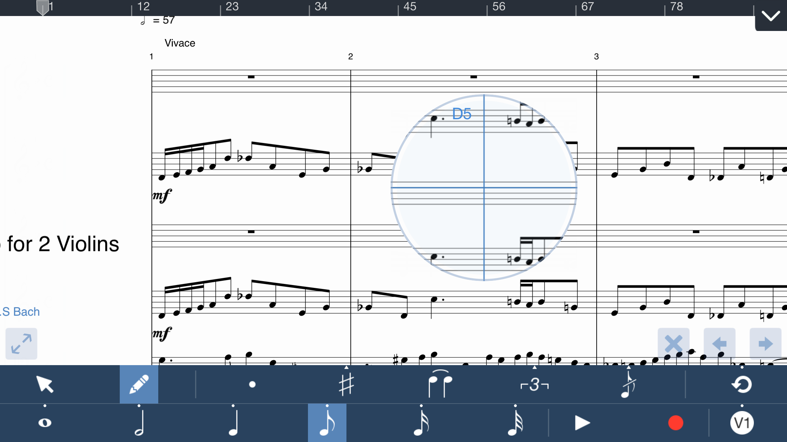This screenshot has height=442, width=787.
Task: Toggle the eighth note duration
Action: pos(327,423)
